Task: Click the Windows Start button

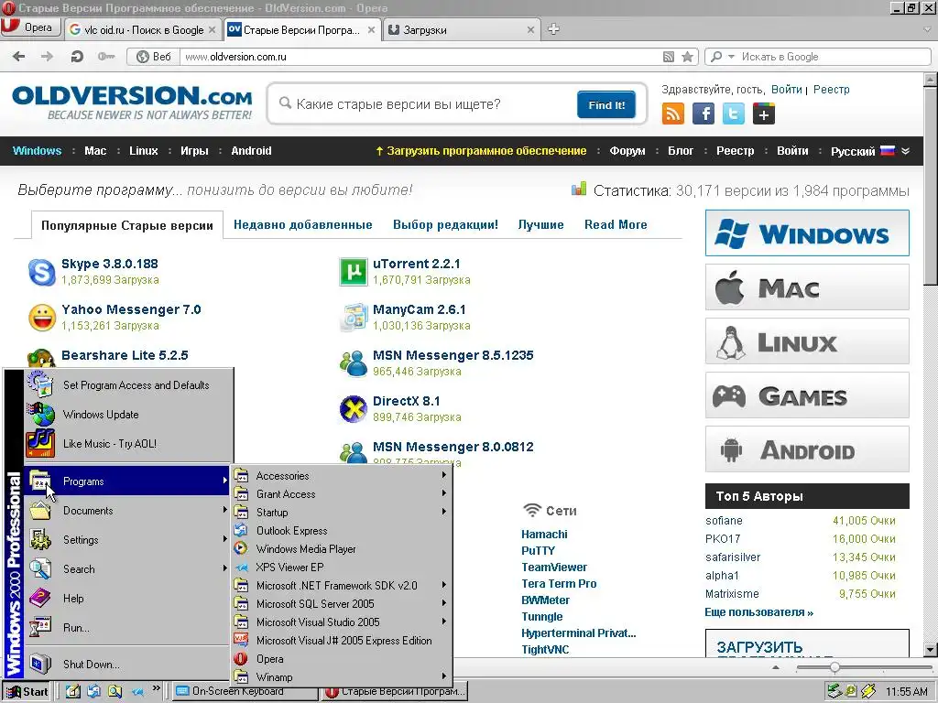Action: pos(27,692)
